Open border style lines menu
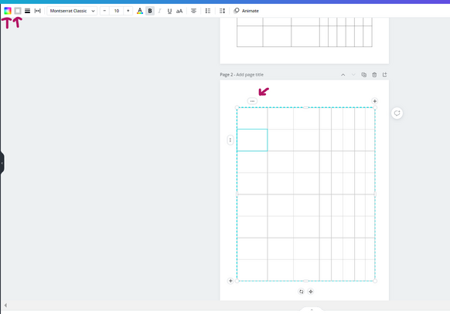450x314 pixels. click(28, 11)
